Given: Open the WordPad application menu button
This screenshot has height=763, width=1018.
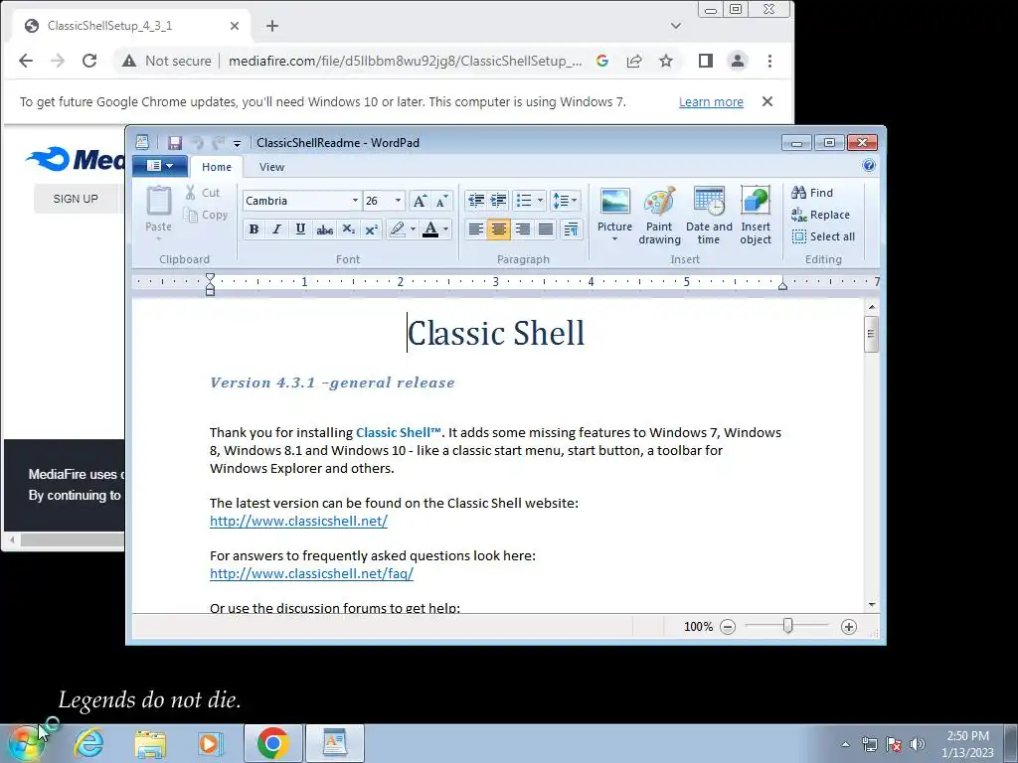Looking at the screenshot, I should (x=160, y=166).
